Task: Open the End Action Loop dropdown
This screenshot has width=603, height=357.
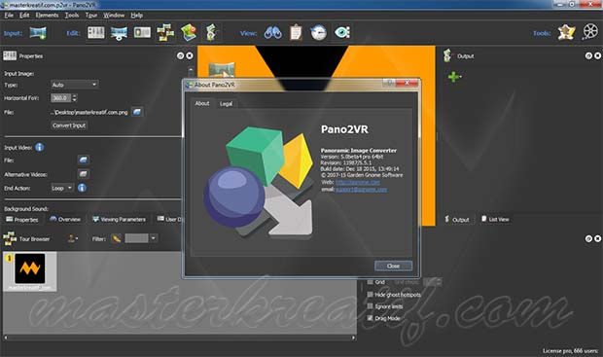Action: [x=62, y=188]
